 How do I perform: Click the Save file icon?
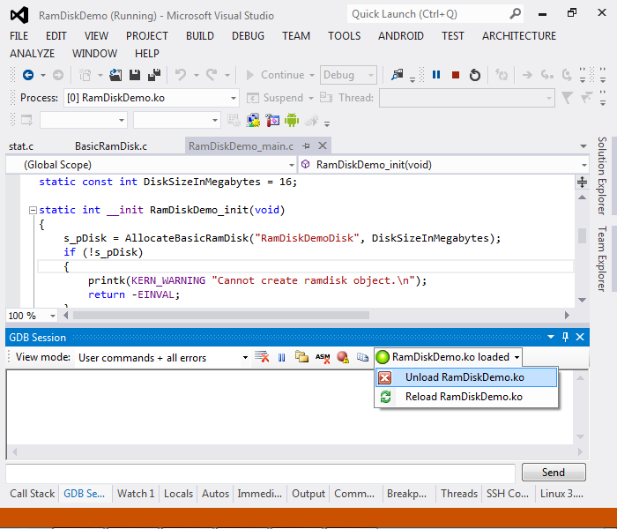pyautogui.click(x=135, y=75)
